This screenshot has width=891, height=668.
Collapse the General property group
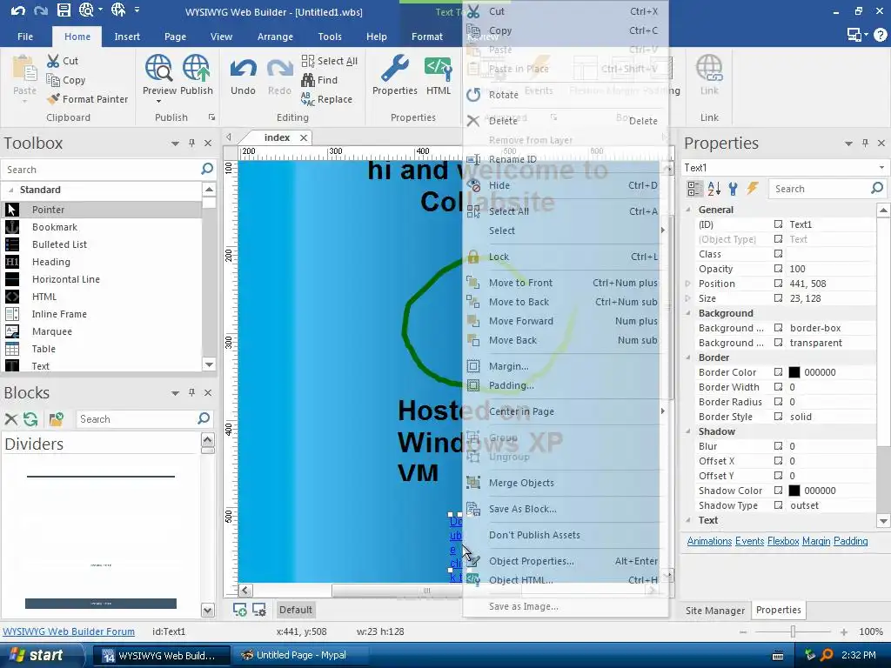(x=688, y=210)
